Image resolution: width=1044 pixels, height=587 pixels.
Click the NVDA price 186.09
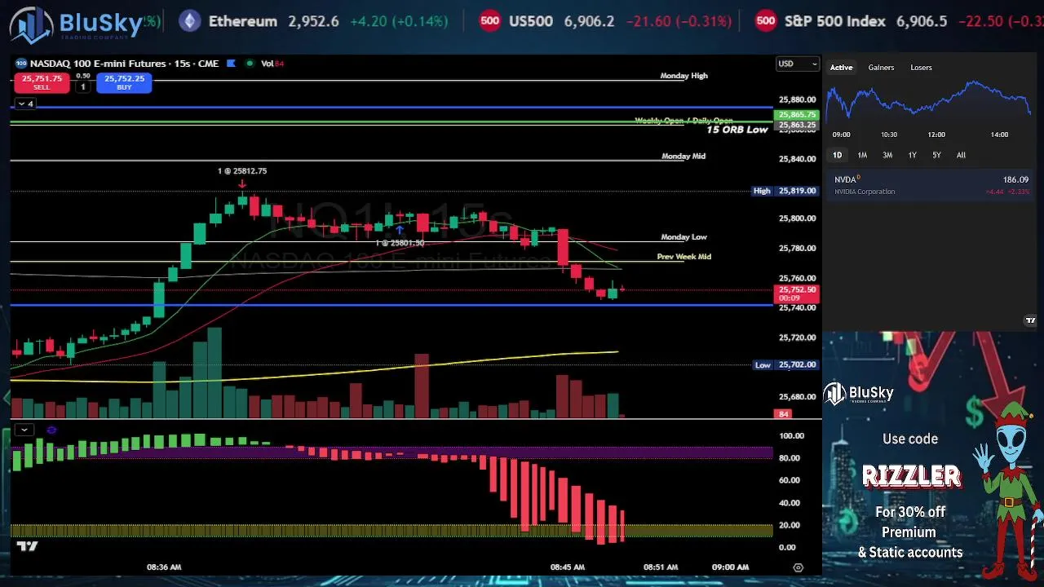click(x=1015, y=179)
